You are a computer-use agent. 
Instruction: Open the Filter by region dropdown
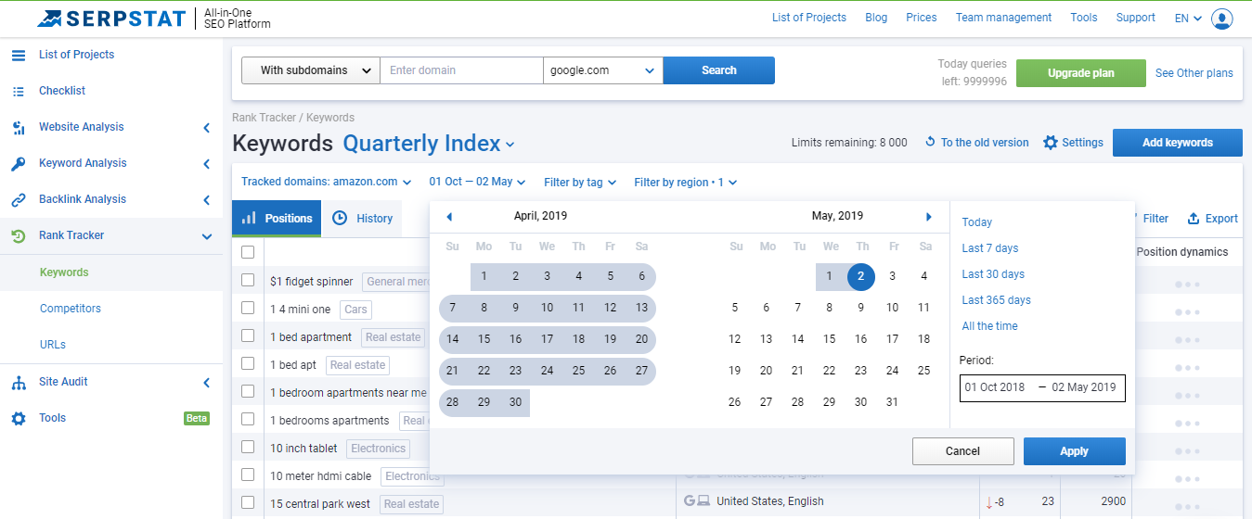(x=686, y=183)
